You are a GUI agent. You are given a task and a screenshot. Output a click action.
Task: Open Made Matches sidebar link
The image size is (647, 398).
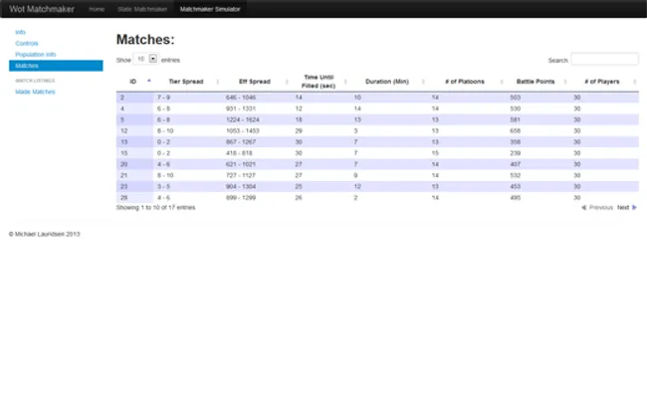pyautogui.click(x=36, y=92)
